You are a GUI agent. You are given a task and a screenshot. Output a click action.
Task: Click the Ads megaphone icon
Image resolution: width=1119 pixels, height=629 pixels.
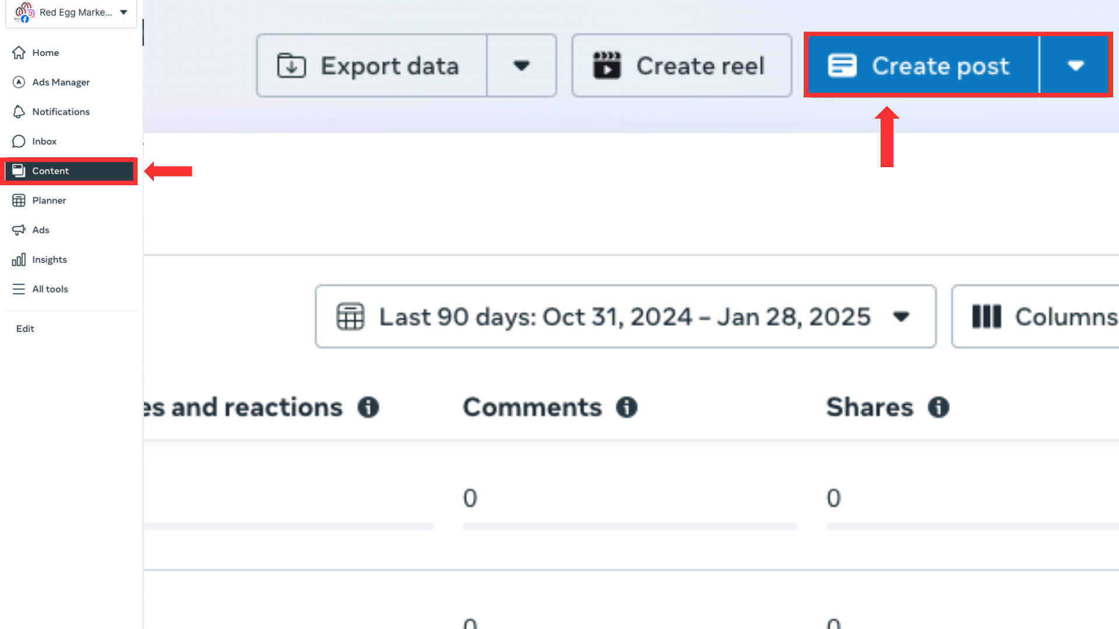[19, 230]
